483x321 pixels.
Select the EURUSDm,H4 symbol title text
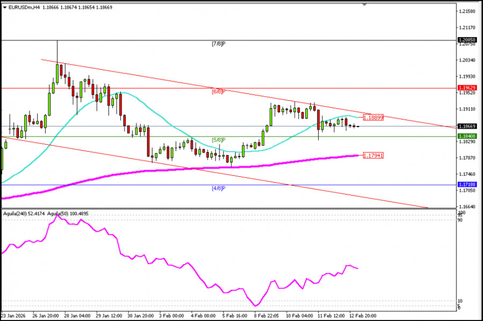click(24, 8)
